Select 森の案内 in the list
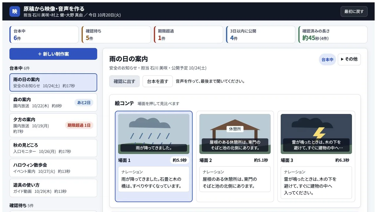Viewport: 377px width, 212px height. point(53,102)
